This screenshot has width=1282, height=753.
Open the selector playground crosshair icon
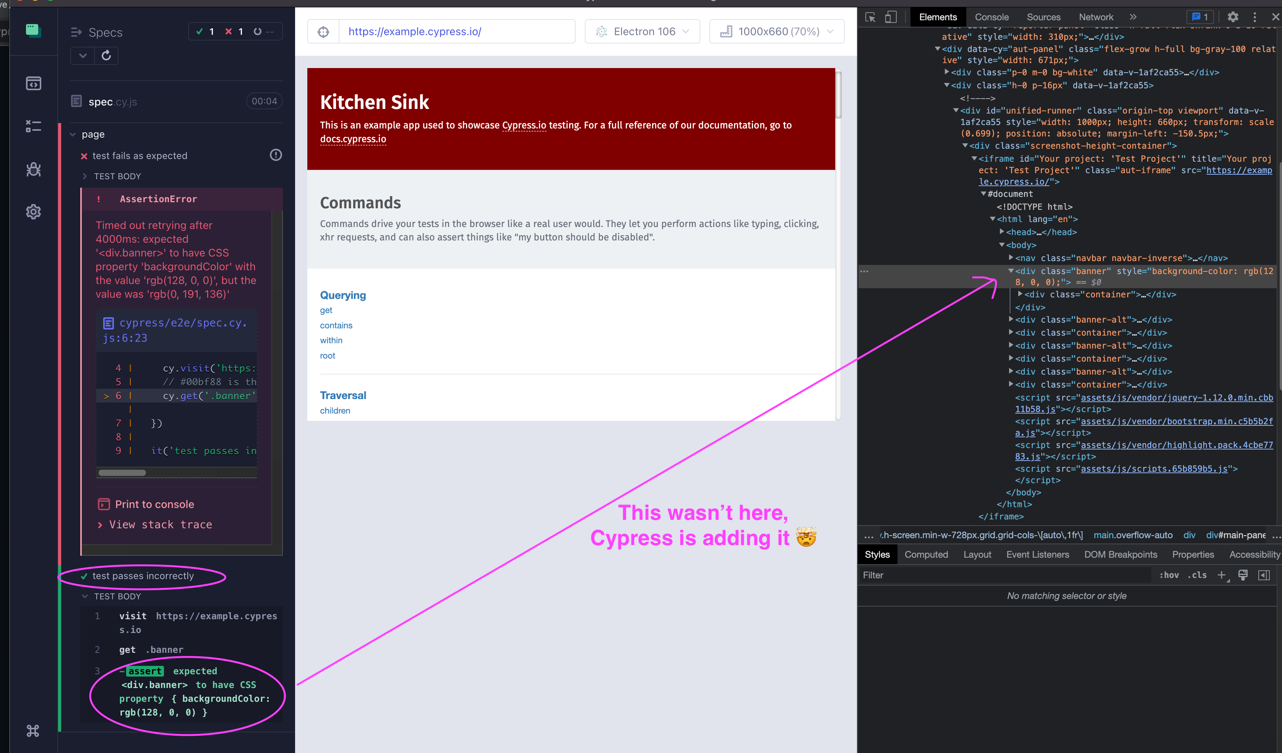(x=323, y=31)
